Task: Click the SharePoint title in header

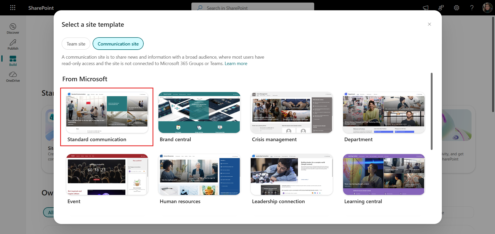Action: pyautogui.click(x=41, y=8)
